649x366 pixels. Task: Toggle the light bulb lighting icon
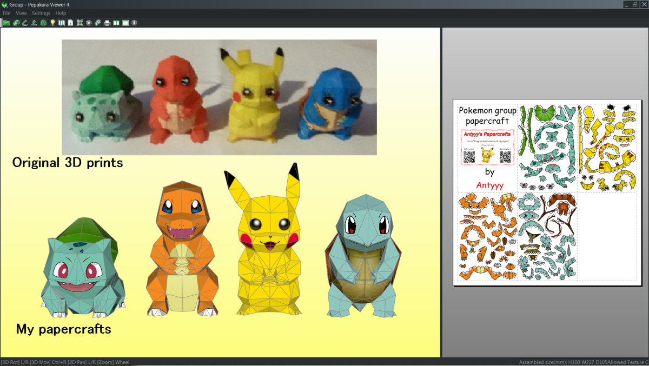[52, 23]
